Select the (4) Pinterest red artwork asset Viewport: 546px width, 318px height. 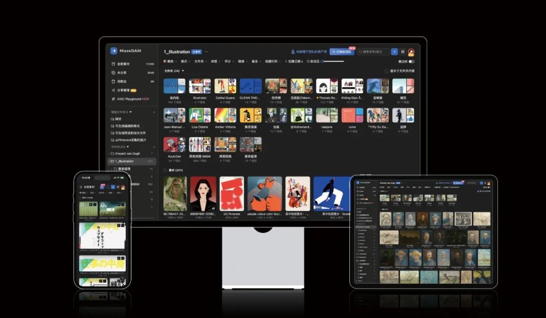point(232,194)
